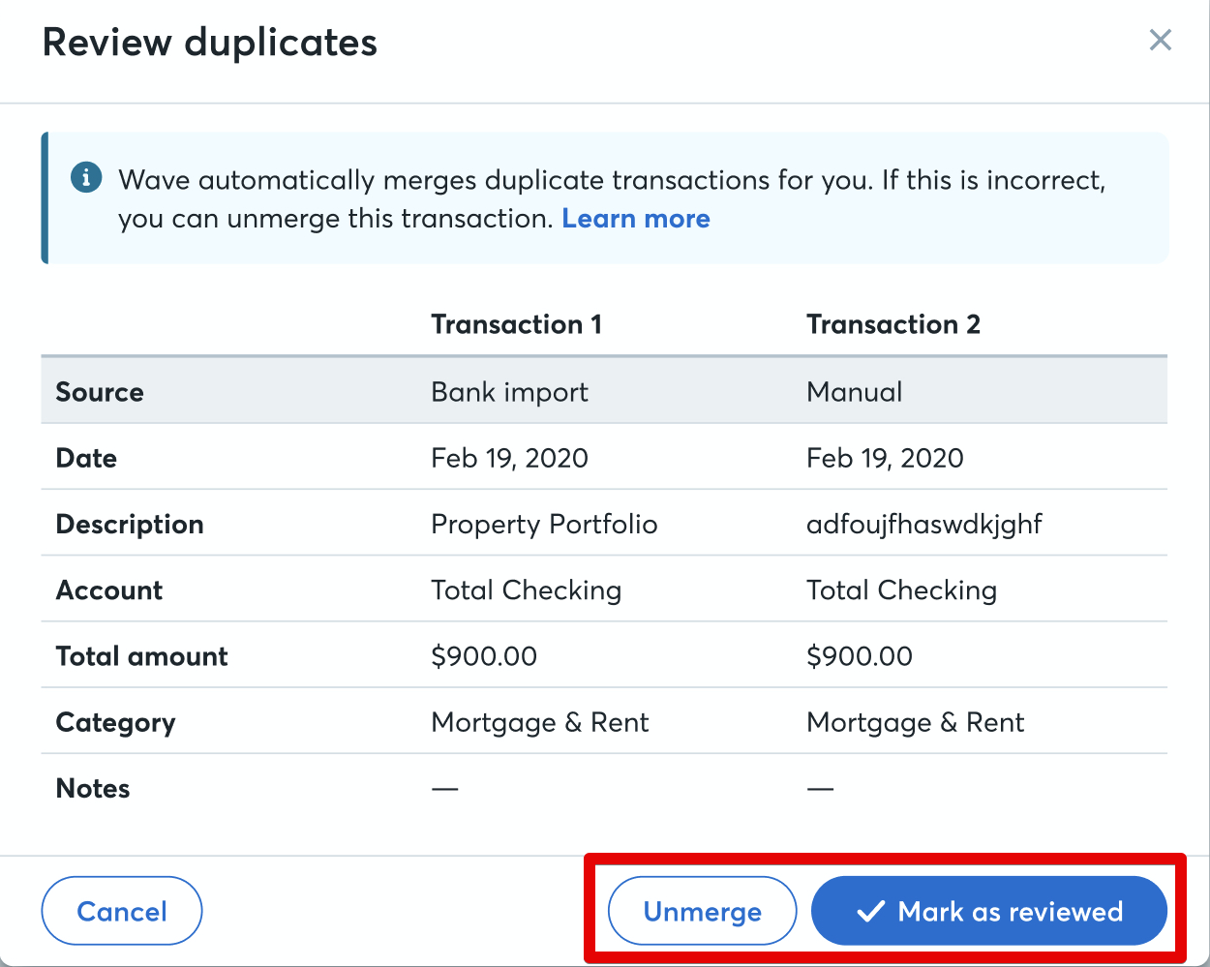Image resolution: width=1210 pixels, height=967 pixels.
Task: Click Transaction 1's $900.00 total amount
Action: [x=484, y=656]
